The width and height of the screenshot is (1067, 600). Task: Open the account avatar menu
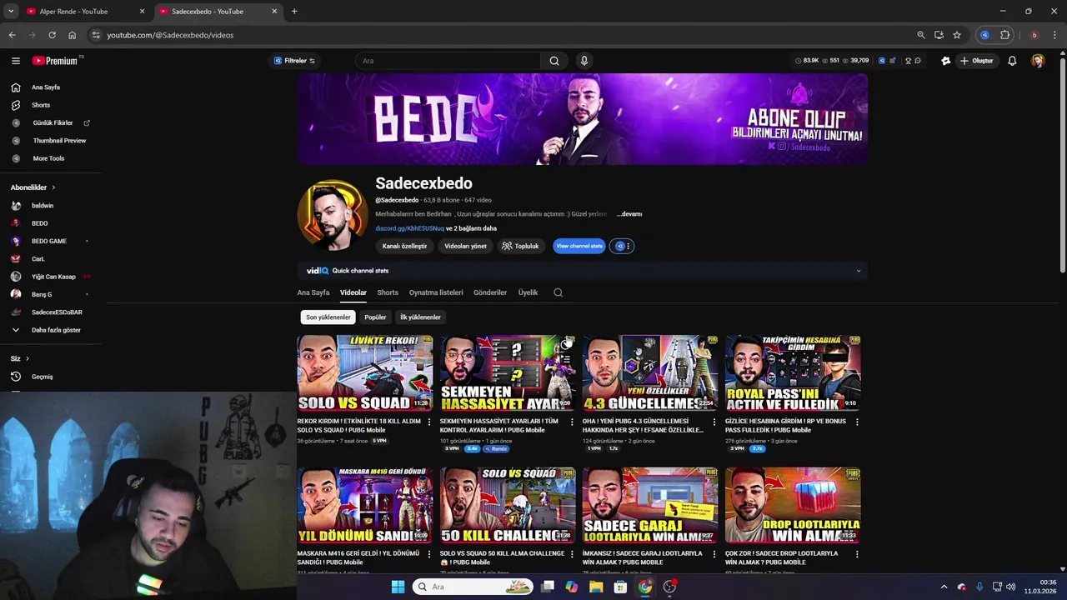coord(1038,61)
